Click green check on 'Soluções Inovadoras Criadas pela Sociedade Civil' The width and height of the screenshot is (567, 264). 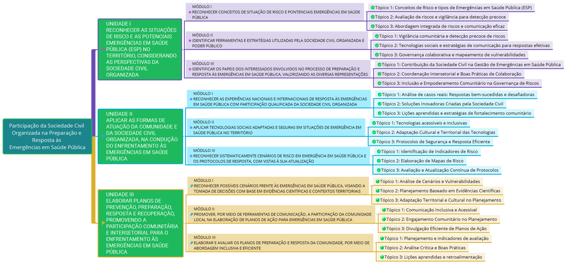click(379, 104)
